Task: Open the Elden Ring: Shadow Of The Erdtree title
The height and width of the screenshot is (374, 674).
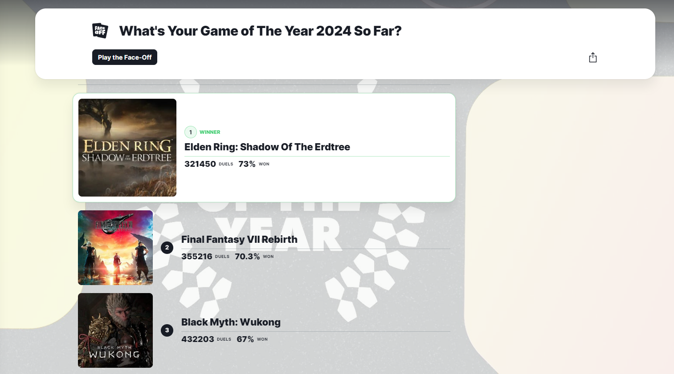Action: (x=267, y=147)
